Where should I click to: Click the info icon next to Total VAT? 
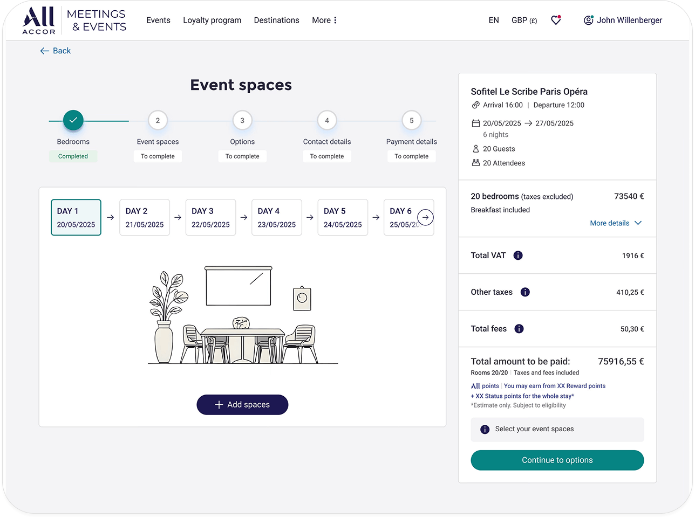517,255
